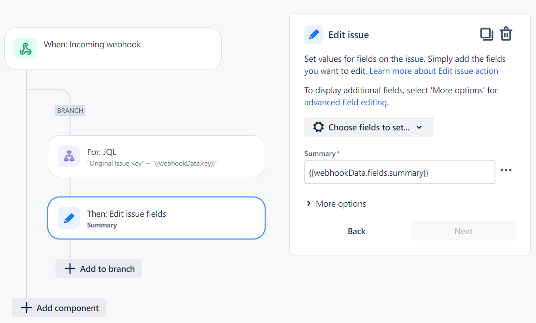This screenshot has height=323, width=536.
Task: Select the When: Incoming webhook component
Action: (x=113, y=48)
